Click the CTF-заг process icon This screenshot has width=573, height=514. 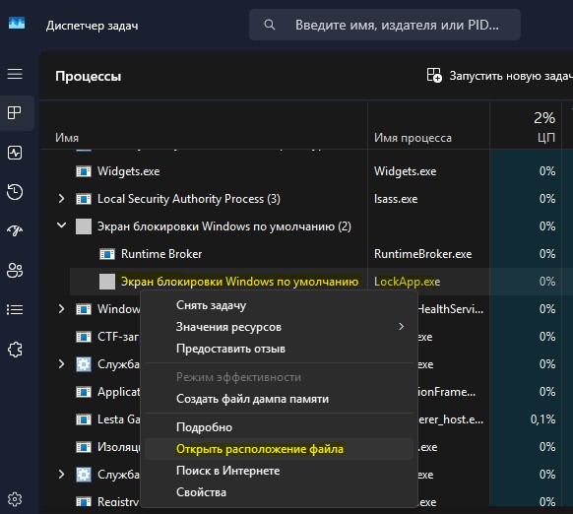coord(84,337)
